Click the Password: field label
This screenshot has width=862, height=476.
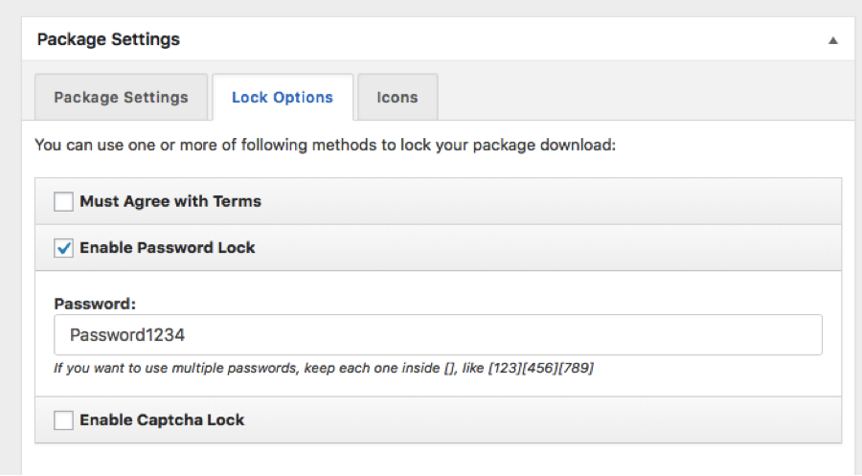(95, 304)
